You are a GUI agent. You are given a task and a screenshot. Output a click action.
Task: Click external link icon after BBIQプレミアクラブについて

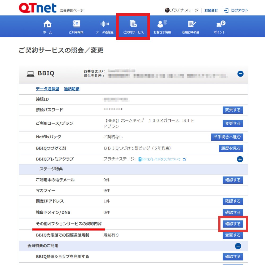coord(184,159)
